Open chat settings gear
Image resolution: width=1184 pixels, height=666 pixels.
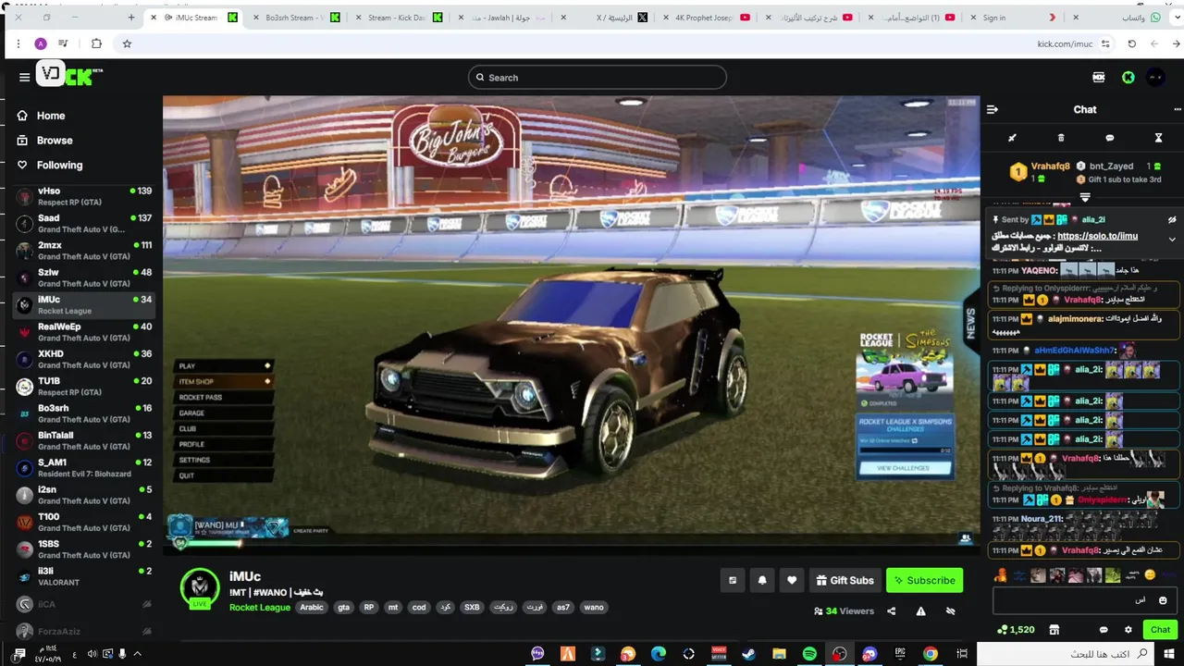[x=1128, y=630]
